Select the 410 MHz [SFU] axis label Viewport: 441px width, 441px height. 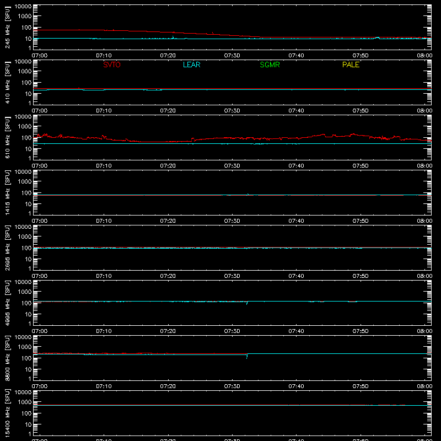point(8,82)
